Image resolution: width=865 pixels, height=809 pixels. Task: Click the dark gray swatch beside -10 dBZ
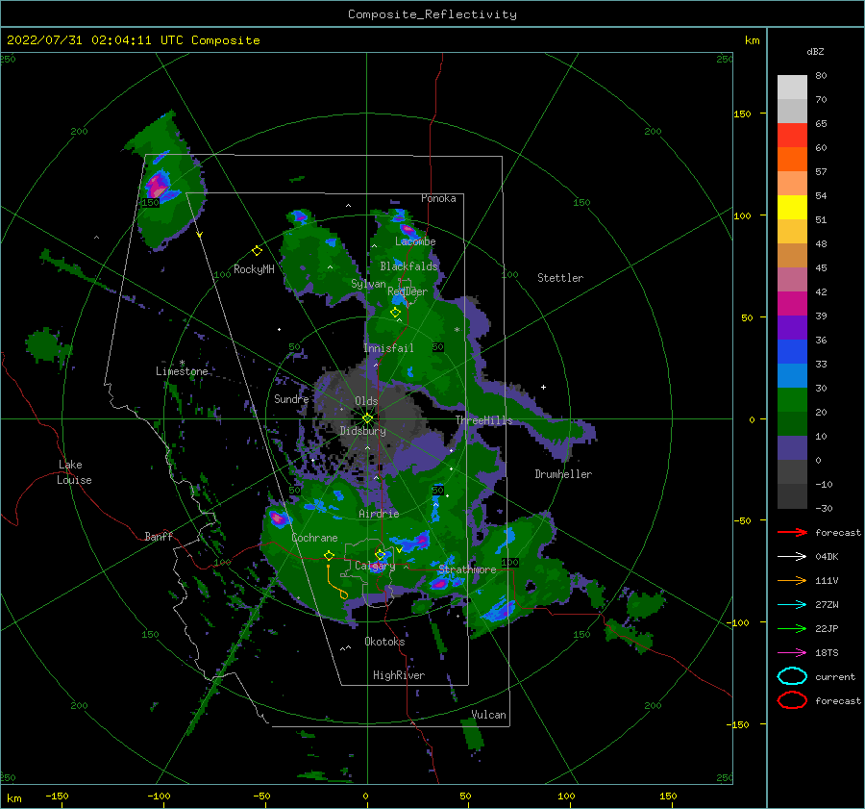(792, 495)
